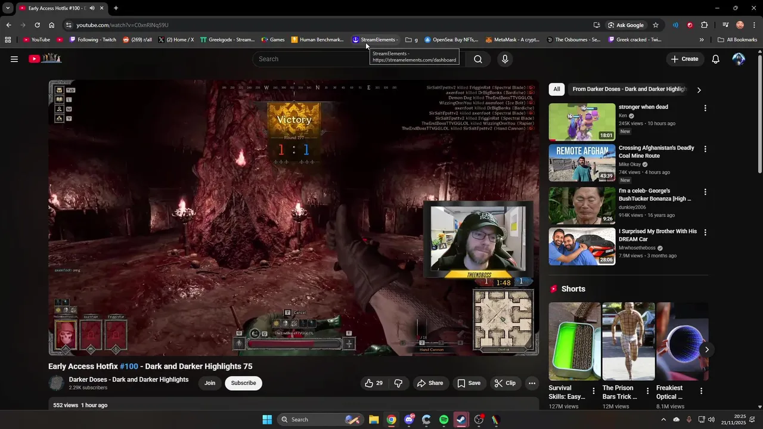The image size is (763, 429).
Task: Dislike the video with thumbs down
Action: pos(398,383)
